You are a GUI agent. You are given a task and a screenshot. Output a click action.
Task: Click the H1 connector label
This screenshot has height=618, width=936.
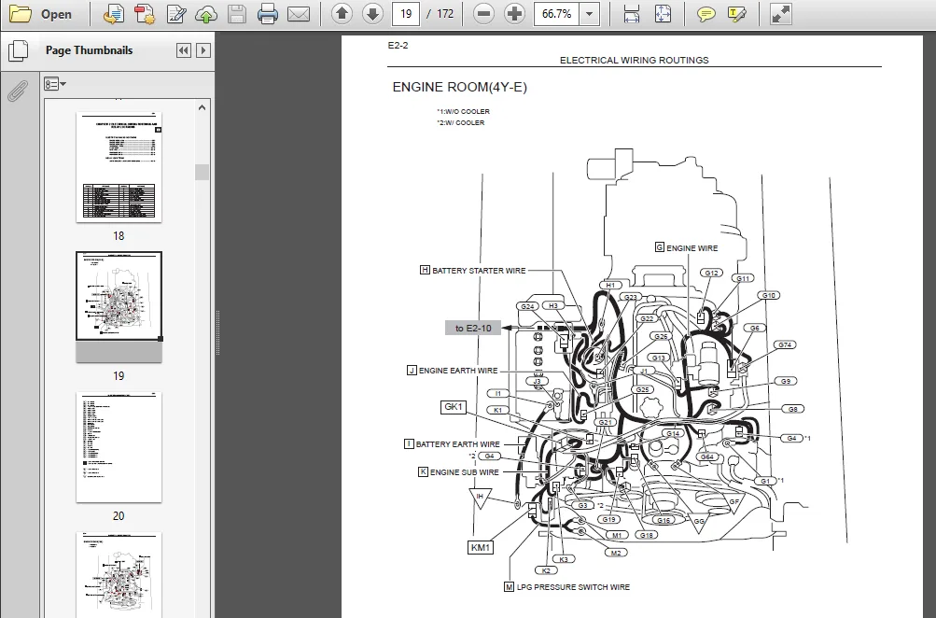click(x=610, y=286)
